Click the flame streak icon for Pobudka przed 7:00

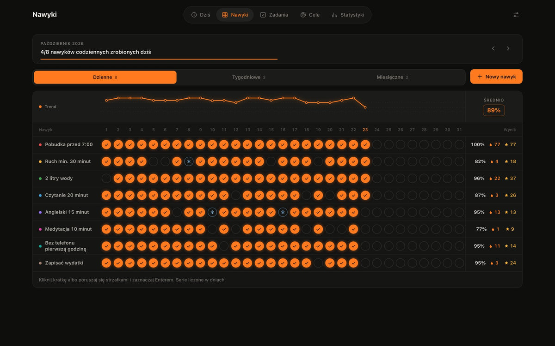coord(491,145)
